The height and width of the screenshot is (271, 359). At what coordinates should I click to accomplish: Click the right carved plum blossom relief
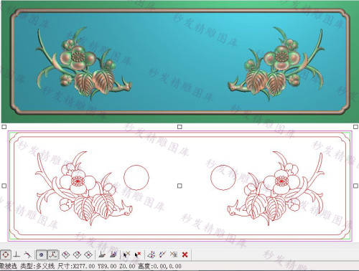(x=276, y=63)
